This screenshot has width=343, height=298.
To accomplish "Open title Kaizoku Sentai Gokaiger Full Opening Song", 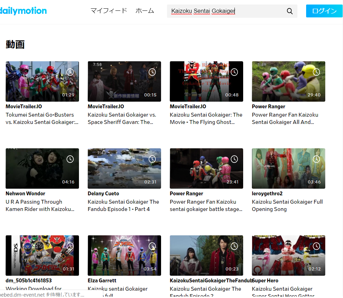I will [287, 205].
